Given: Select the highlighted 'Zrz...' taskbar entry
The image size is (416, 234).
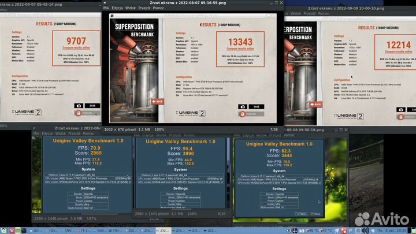Looking at the screenshot, I should pos(162,231).
